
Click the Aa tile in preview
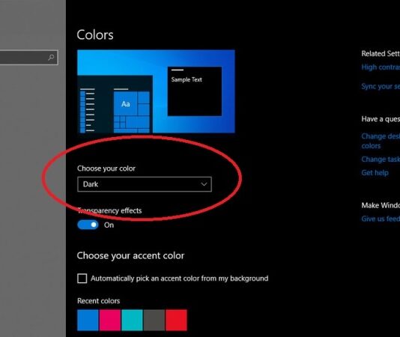(126, 104)
